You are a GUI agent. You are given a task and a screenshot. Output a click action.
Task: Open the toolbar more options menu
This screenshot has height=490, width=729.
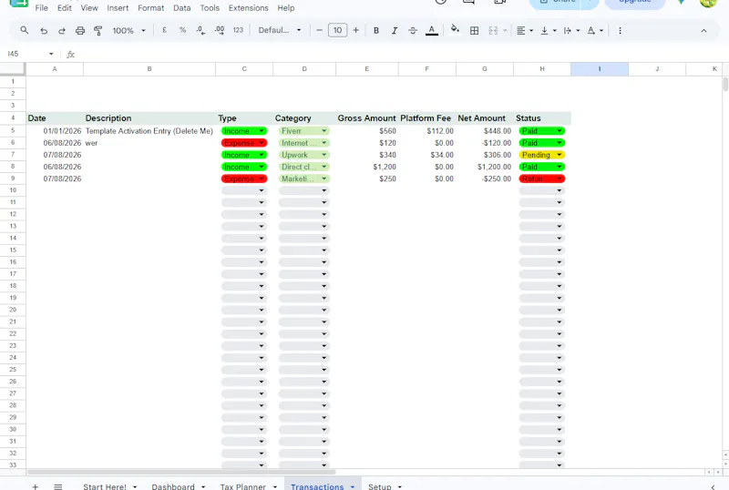point(620,31)
